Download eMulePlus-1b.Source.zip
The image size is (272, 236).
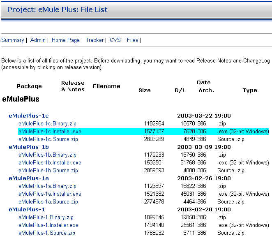click(48, 171)
